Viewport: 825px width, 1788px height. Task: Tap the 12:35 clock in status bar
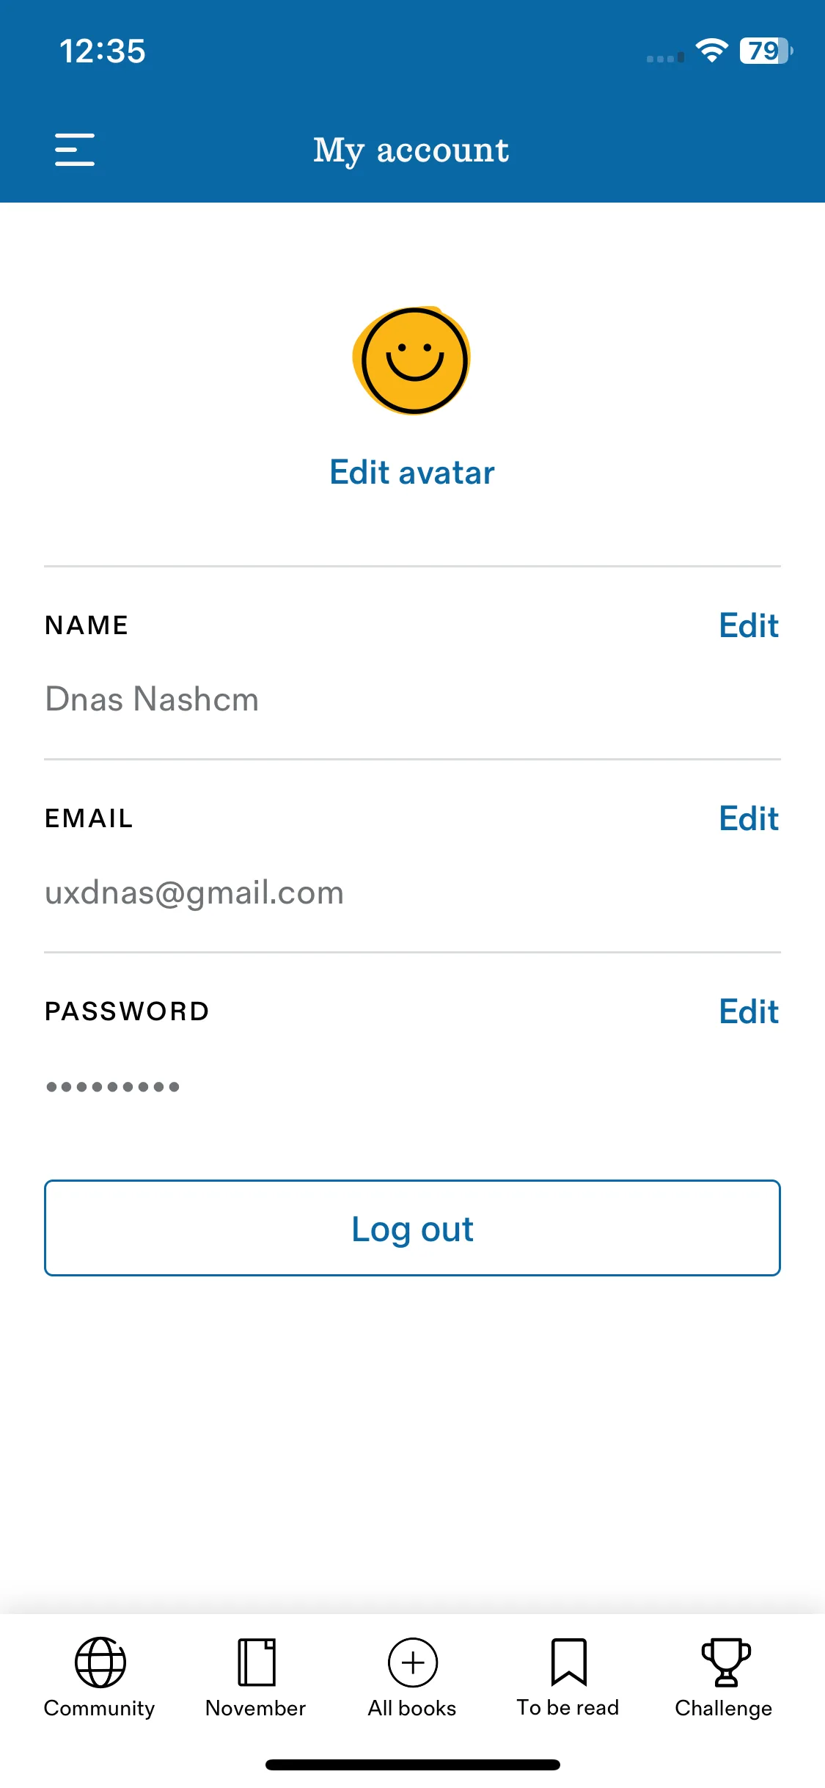103,51
